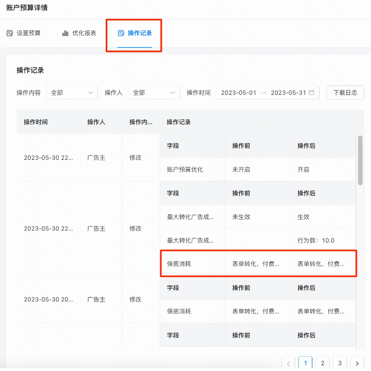Open the 操作人 dropdown
The height and width of the screenshot is (371, 371).
(153, 93)
